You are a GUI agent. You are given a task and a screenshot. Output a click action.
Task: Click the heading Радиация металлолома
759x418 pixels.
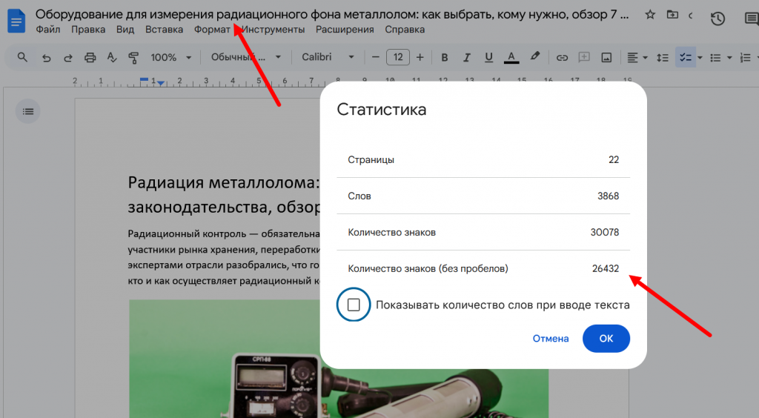pos(224,183)
